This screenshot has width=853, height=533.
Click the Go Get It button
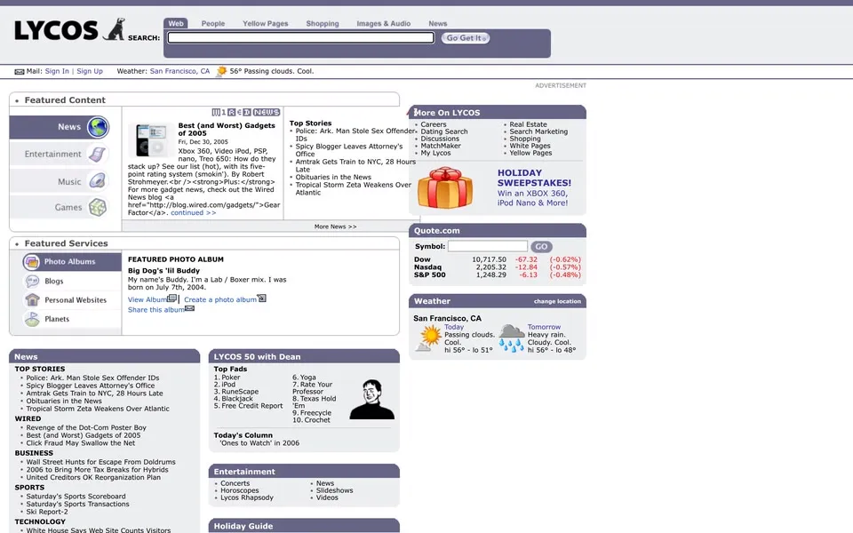(465, 37)
